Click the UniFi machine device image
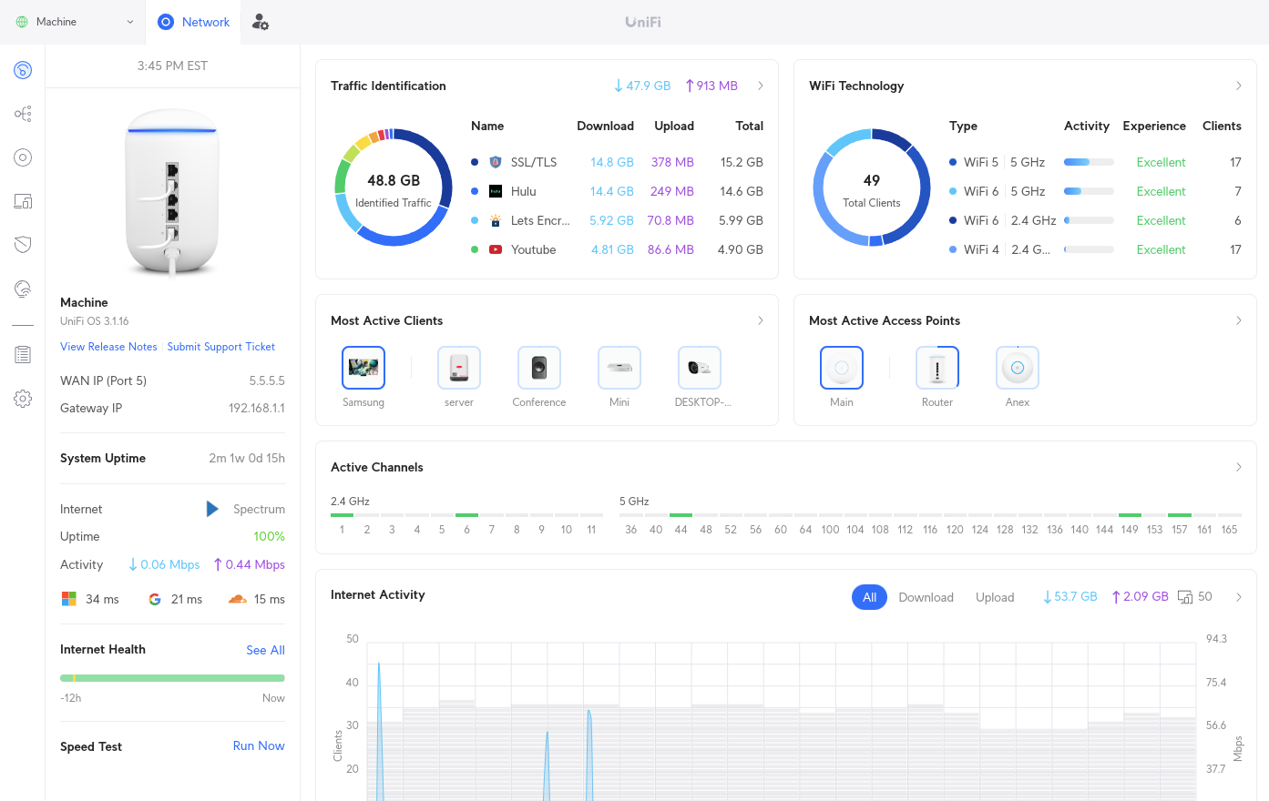This screenshot has width=1269, height=801. click(172, 193)
